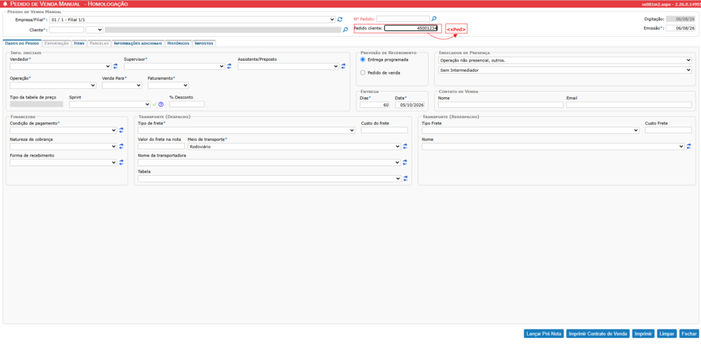Focus the Entrega Dias field
The height and width of the screenshot is (346, 701).
pos(374,105)
